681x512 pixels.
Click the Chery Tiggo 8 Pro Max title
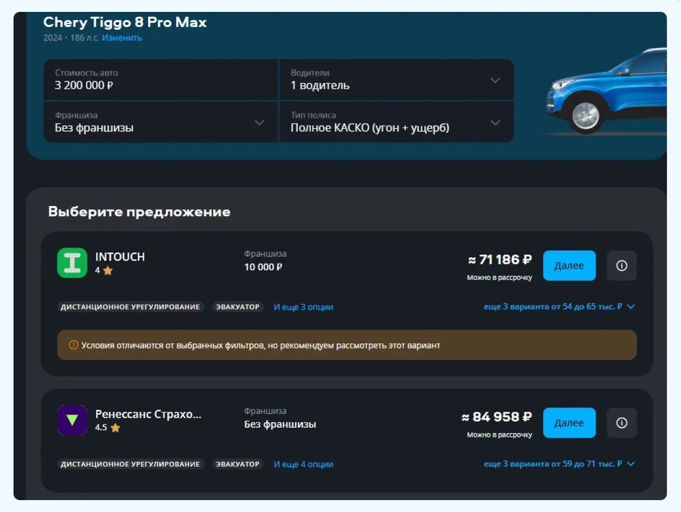click(x=125, y=23)
